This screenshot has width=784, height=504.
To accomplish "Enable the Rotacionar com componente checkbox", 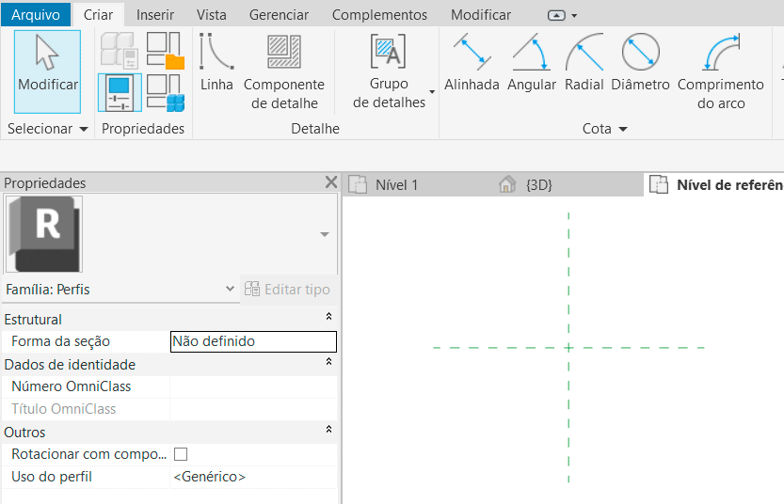I will [x=181, y=454].
